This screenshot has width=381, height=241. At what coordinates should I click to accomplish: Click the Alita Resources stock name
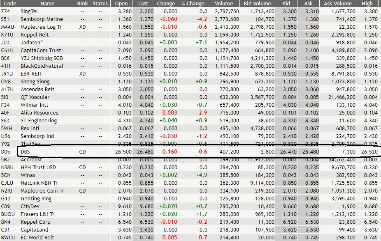[x=39, y=113]
